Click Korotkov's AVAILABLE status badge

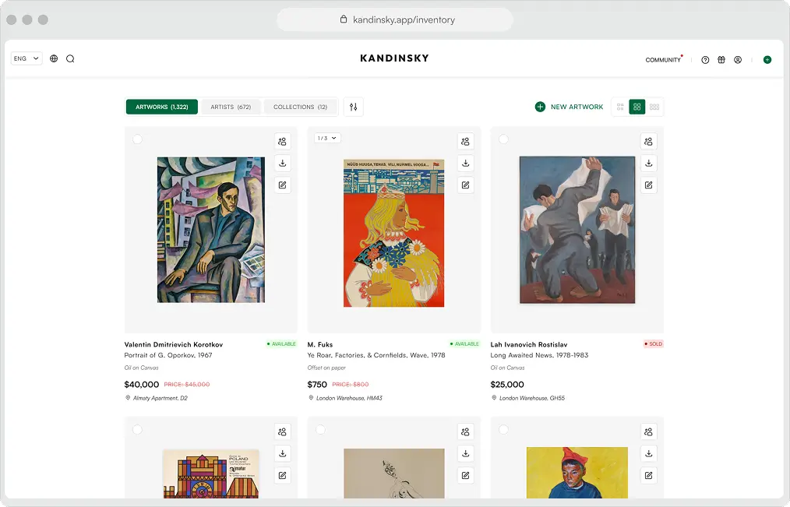click(x=281, y=344)
